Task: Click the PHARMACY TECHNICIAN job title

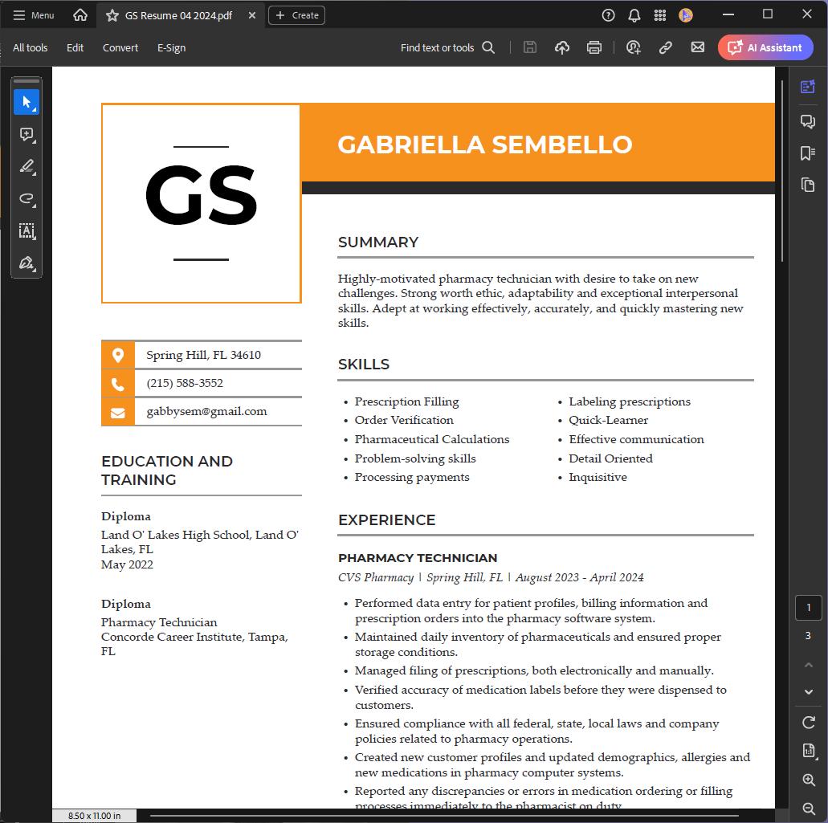Action: tap(418, 558)
